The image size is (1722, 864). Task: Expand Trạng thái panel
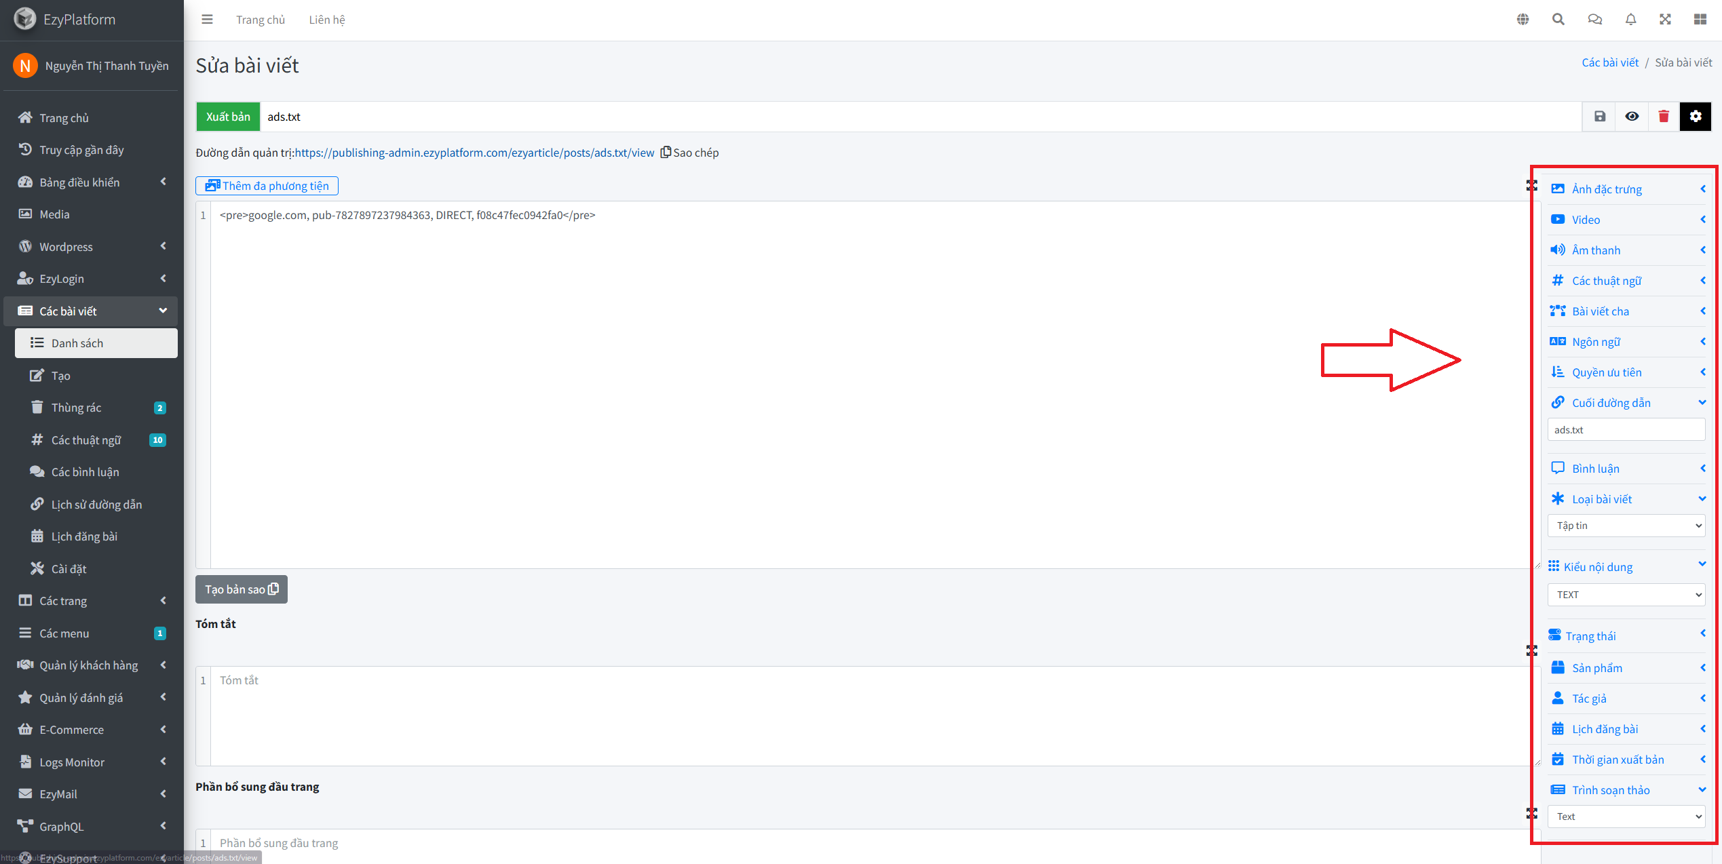(1627, 636)
